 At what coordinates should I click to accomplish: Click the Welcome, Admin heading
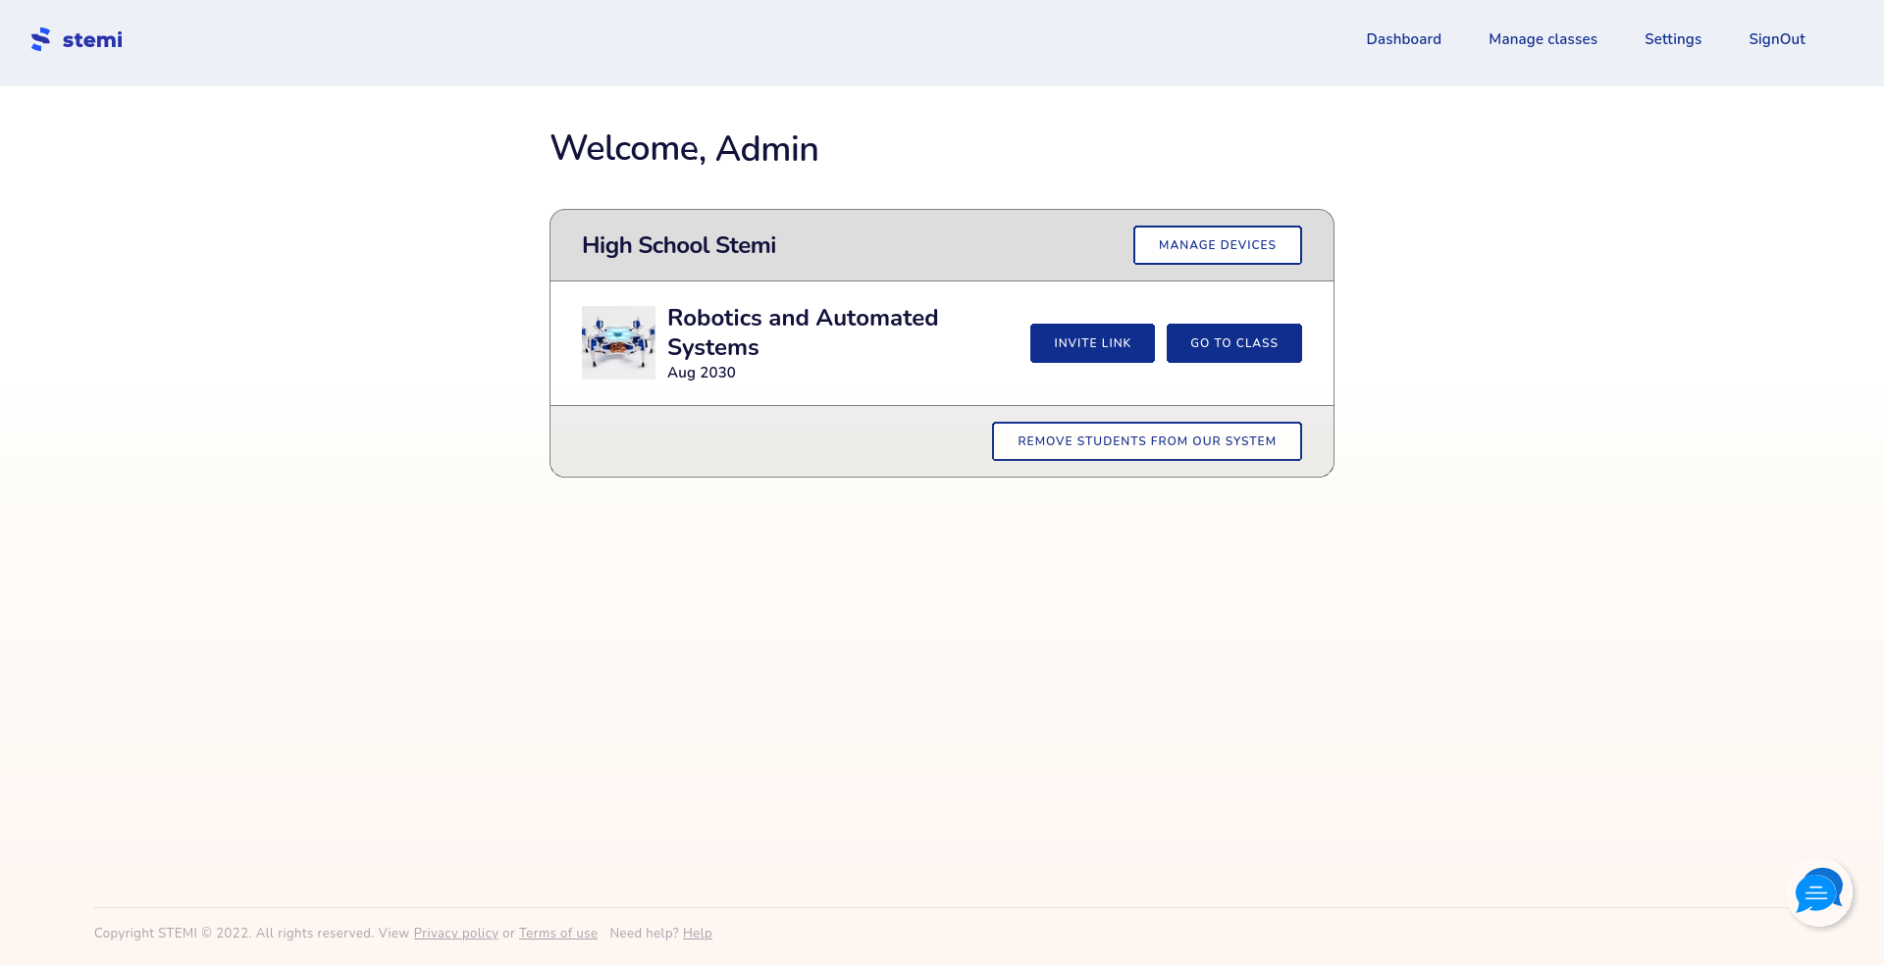click(684, 149)
